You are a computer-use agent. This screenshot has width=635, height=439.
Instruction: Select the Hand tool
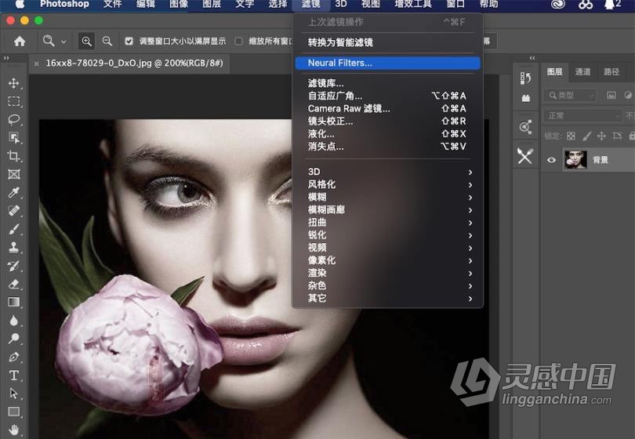pos(14,430)
